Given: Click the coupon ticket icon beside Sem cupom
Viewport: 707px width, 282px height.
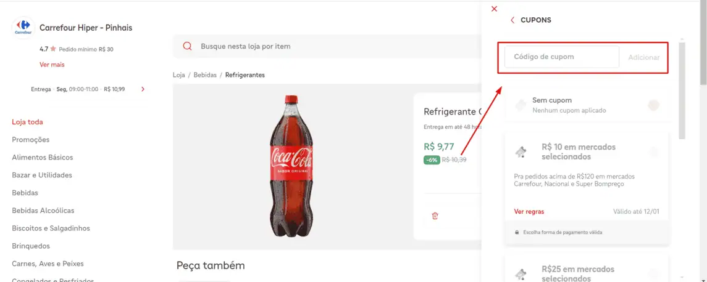Looking at the screenshot, I should [521, 105].
